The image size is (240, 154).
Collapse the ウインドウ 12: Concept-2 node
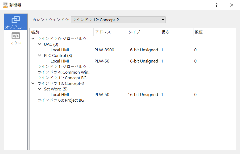pos(33,84)
